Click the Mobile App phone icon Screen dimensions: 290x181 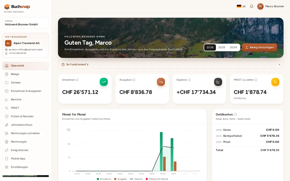tap(7, 159)
